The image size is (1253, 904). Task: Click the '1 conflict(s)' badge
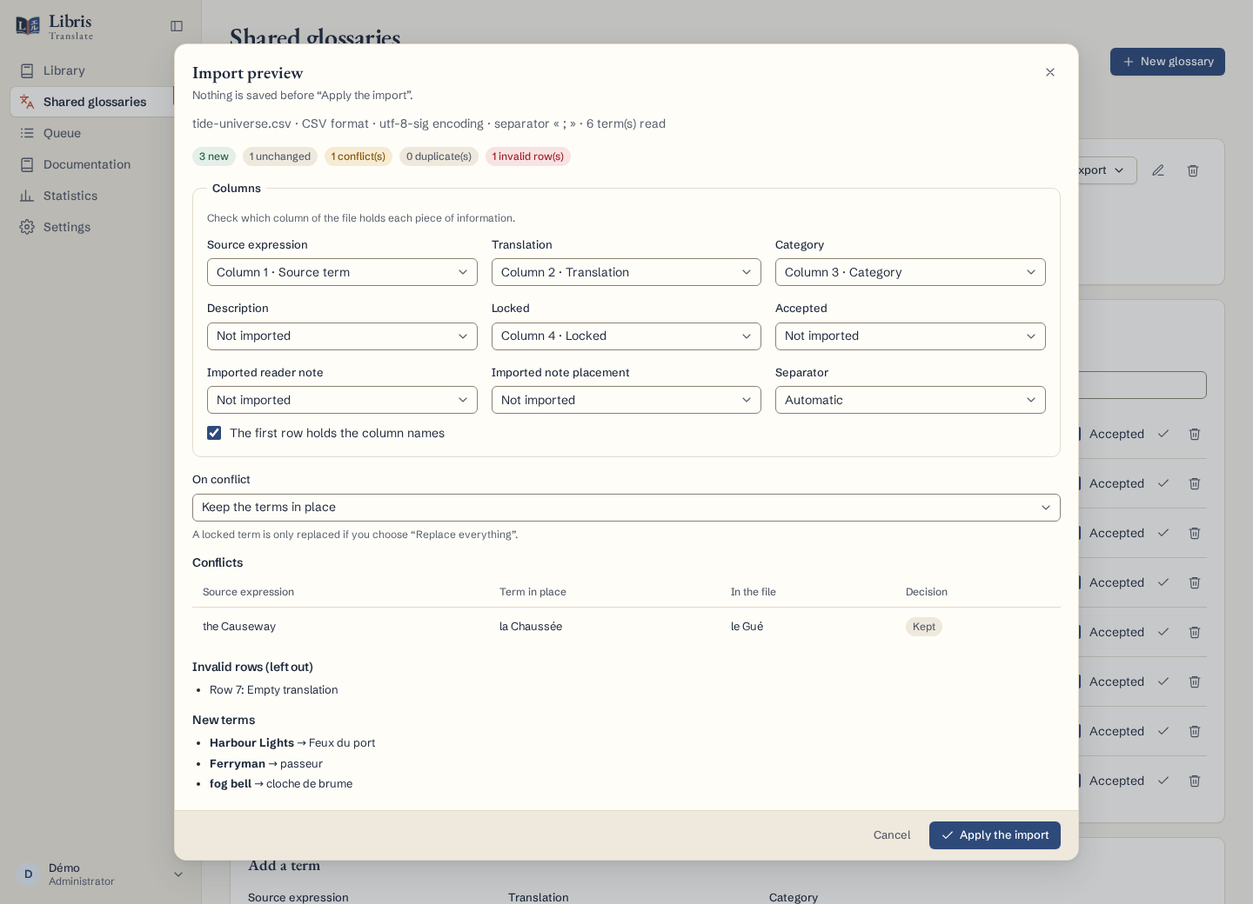[358, 156]
